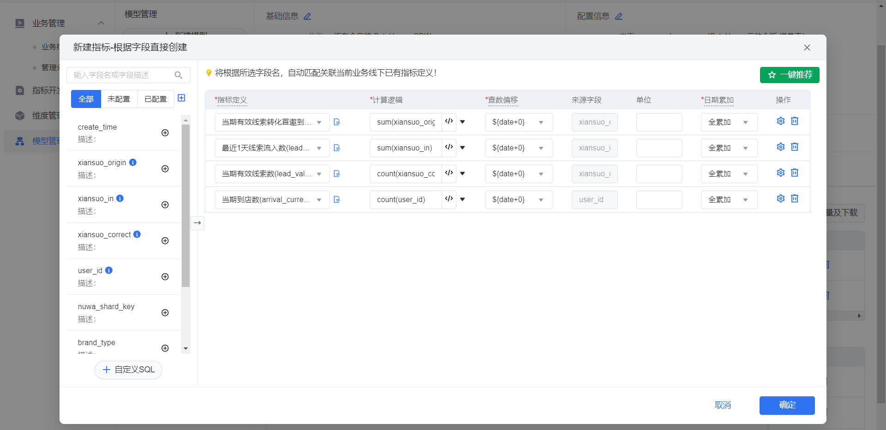Open 当期有效线索数 indicator definition dropdown
The height and width of the screenshot is (430, 886).
[272, 174]
